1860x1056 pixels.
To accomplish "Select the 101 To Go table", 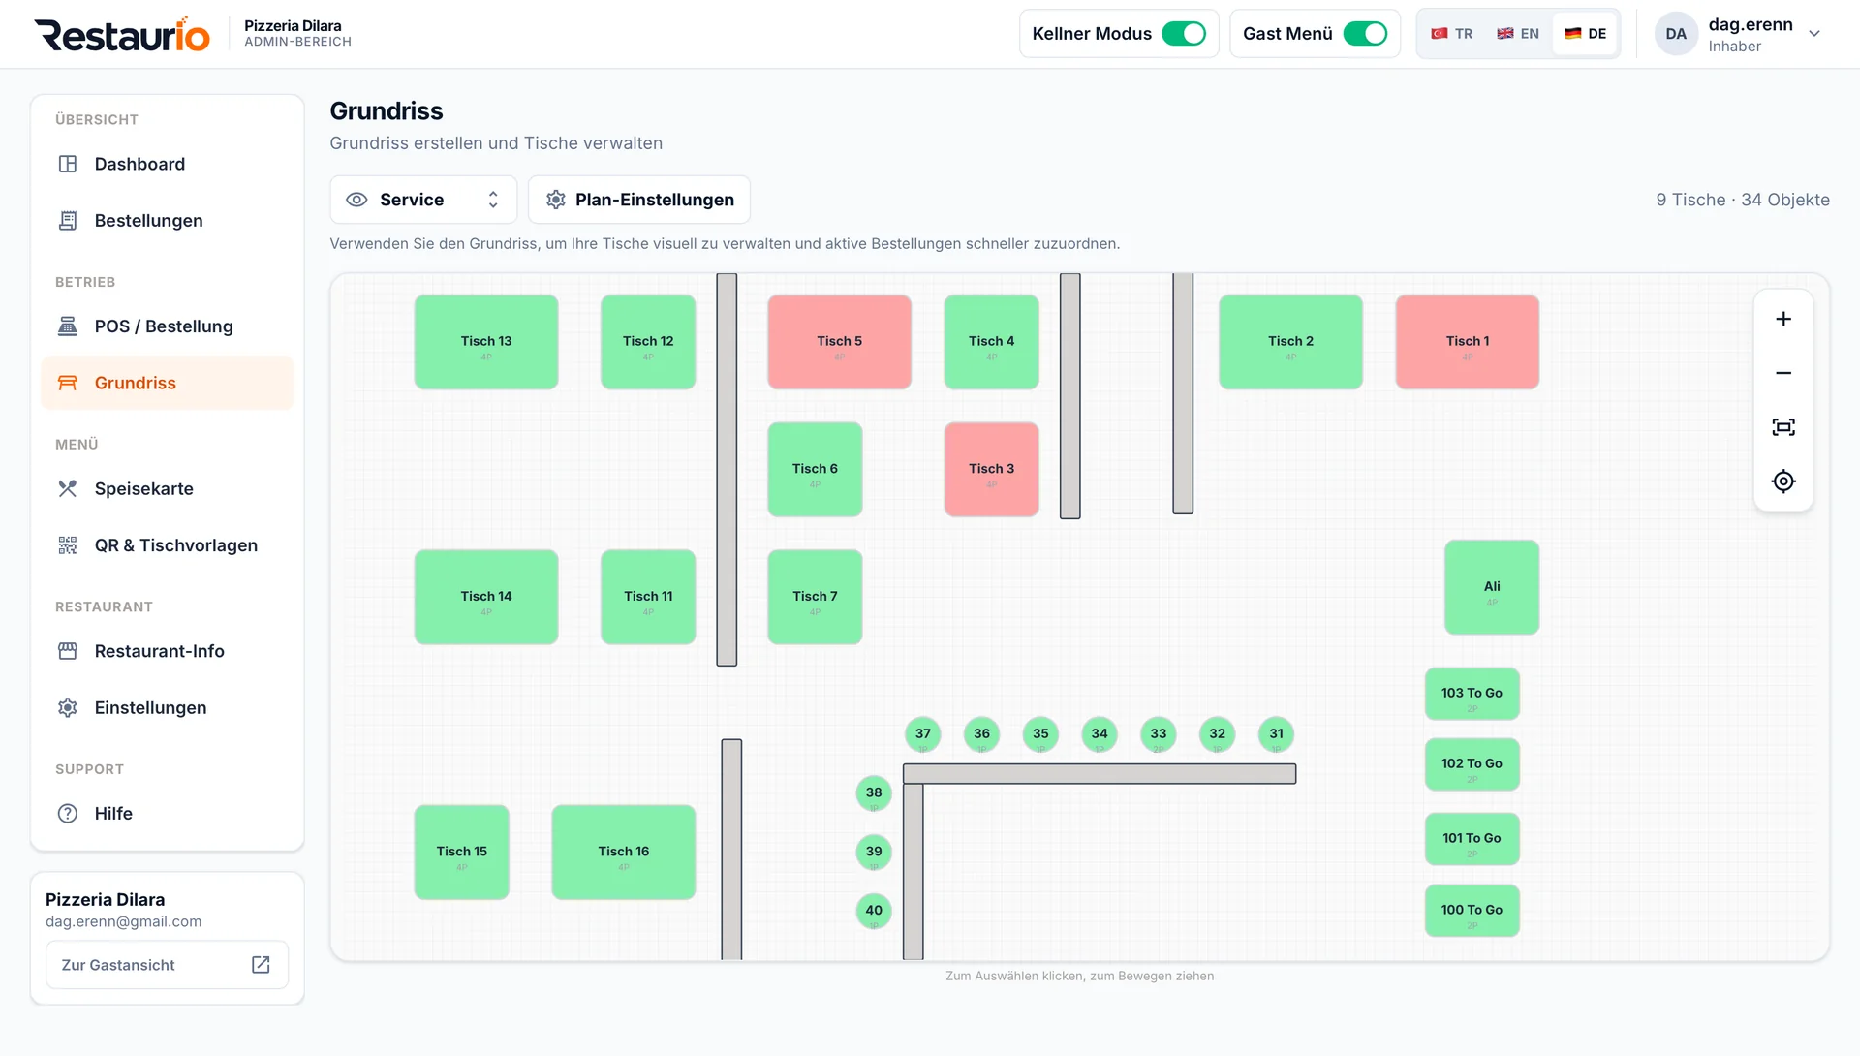I will [x=1472, y=840].
